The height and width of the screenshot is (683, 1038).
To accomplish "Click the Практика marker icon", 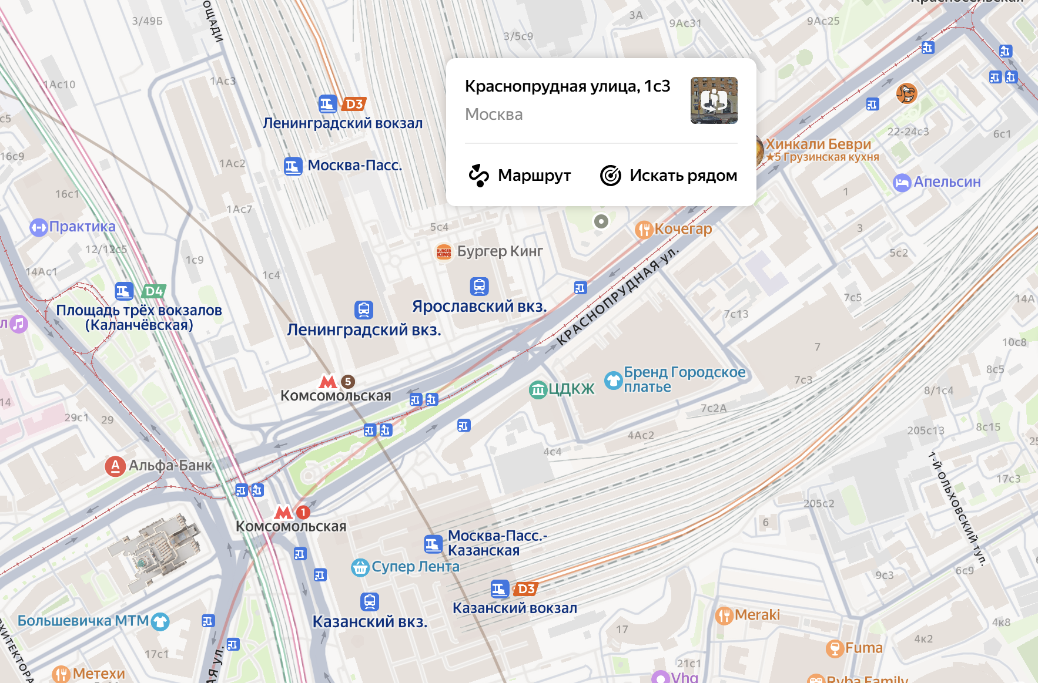I will click(39, 227).
